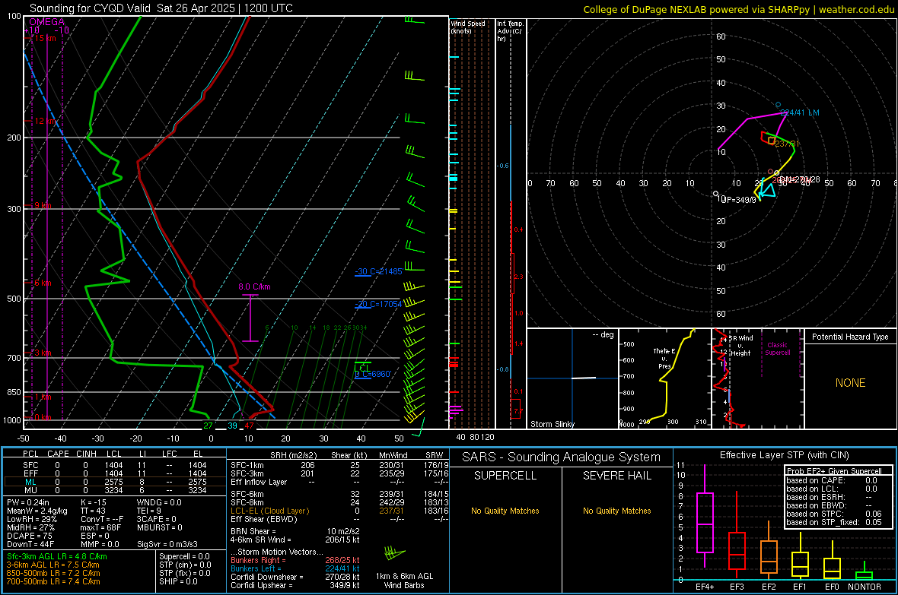Click the 'DCAPE = 75' value
898x595 pixels.
pyautogui.click(x=30, y=536)
